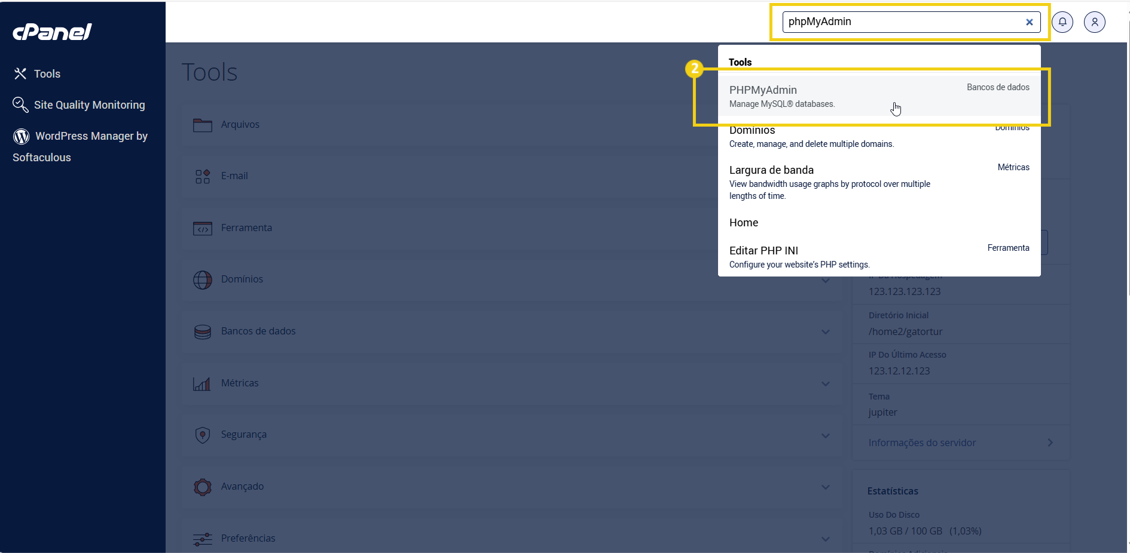Expand the Avançado section chevron
Image resolution: width=1130 pixels, height=553 pixels.
[x=825, y=487]
